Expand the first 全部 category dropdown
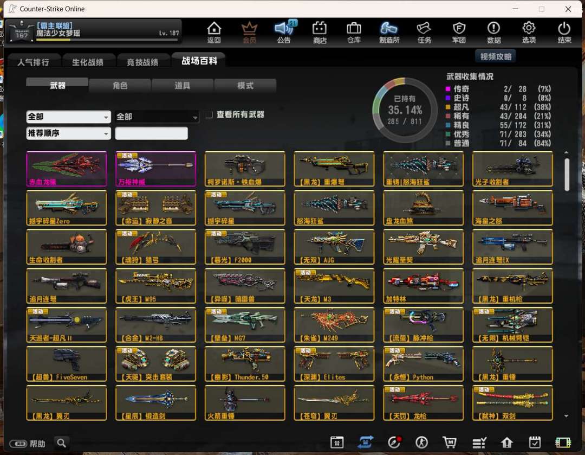 pos(68,117)
